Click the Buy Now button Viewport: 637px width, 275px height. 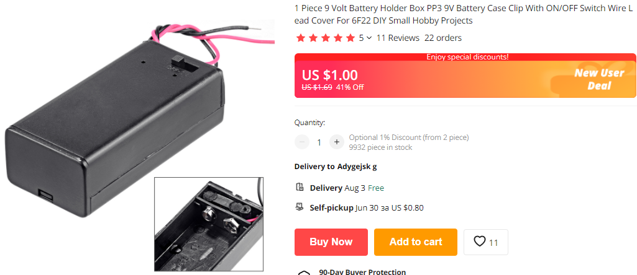pos(331,242)
